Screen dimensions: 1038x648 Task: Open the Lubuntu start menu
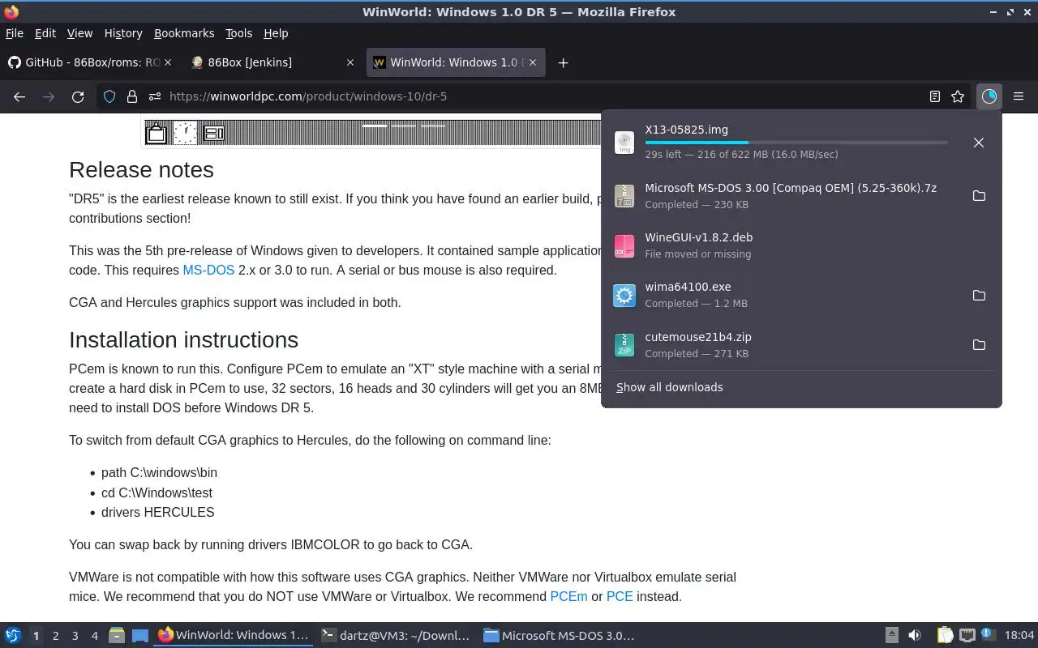point(13,636)
